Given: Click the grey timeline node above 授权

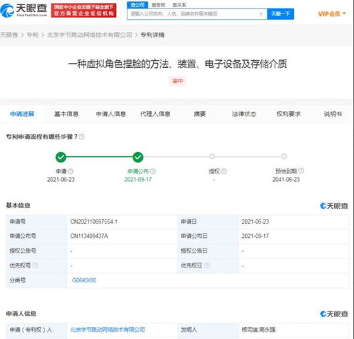Looking at the screenshot, I should [212, 156].
